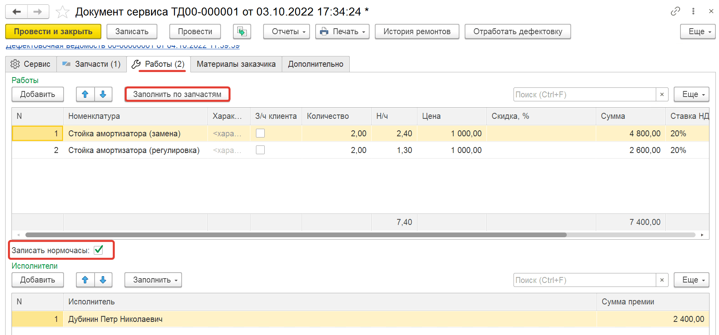This screenshot has height=335, width=719.
Task: Copy link to document via chain icon
Action: (x=675, y=11)
